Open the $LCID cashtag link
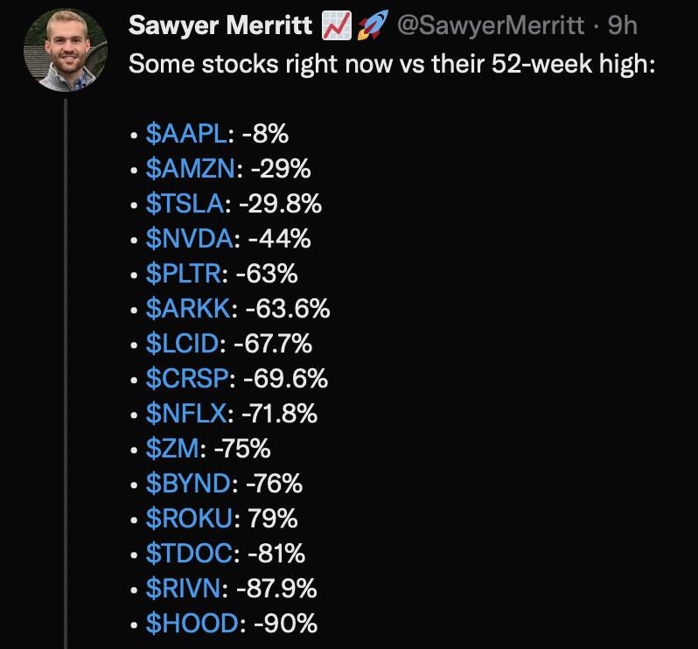The width and height of the screenshot is (698, 649). pyautogui.click(x=183, y=343)
